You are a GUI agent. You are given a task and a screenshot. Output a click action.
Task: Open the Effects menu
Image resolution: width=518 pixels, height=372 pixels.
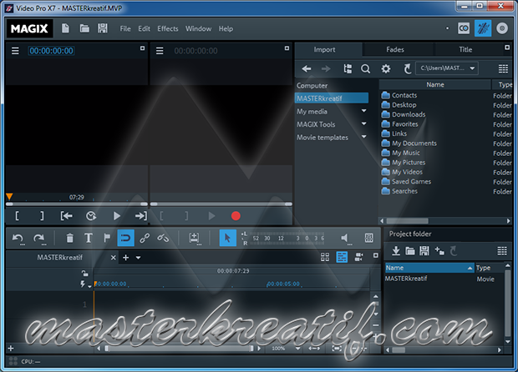pyautogui.click(x=167, y=28)
